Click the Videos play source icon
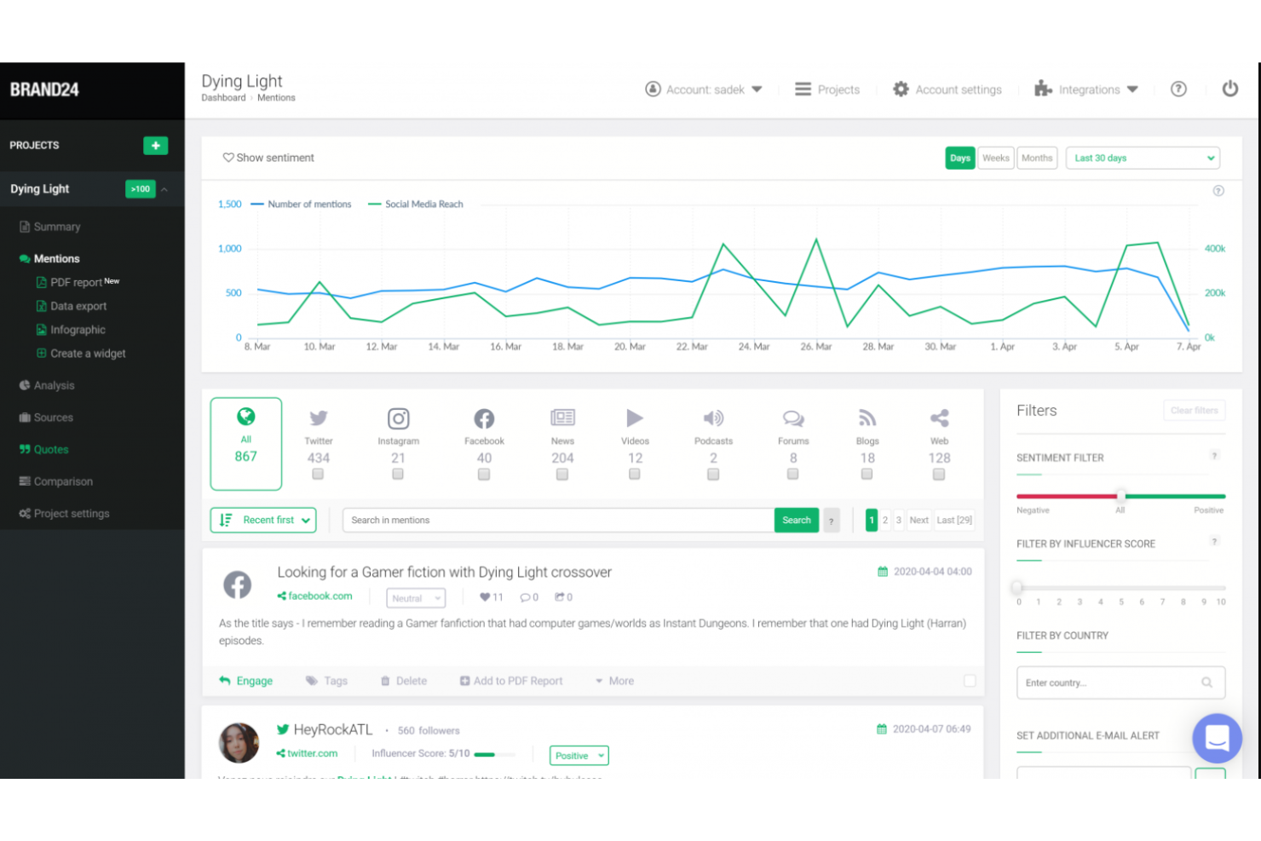This screenshot has width=1261, height=841. [x=635, y=418]
